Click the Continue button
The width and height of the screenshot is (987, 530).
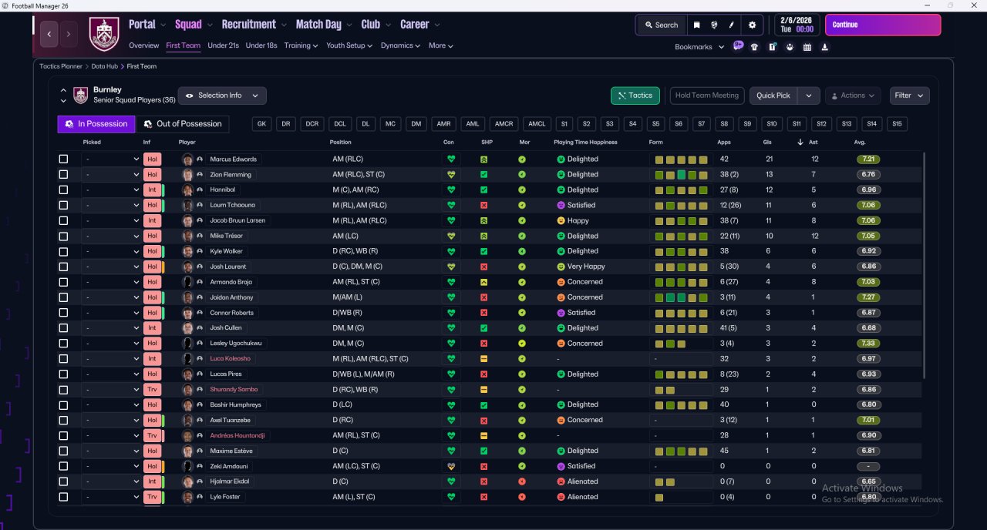(x=883, y=25)
